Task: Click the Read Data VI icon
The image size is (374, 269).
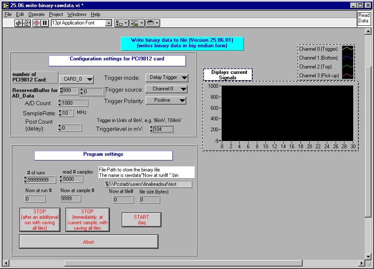Action: (x=363, y=18)
